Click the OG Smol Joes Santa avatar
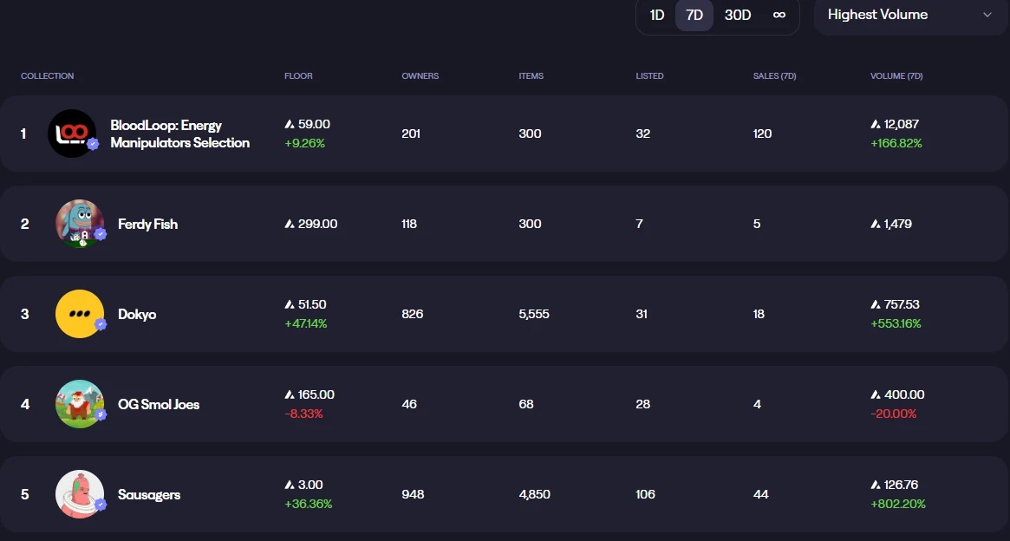This screenshot has height=541, width=1010. coord(80,404)
